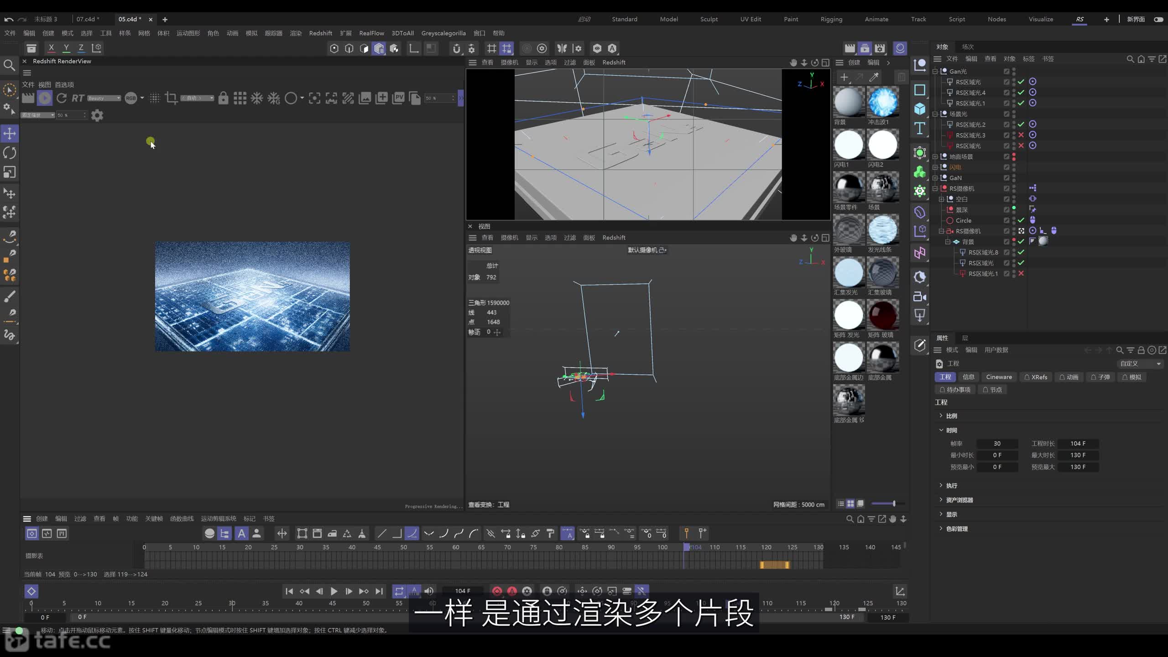Viewport: 1168px width, 657px height.
Task: Open the 自定义 layout dropdown
Action: [x=1140, y=364]
